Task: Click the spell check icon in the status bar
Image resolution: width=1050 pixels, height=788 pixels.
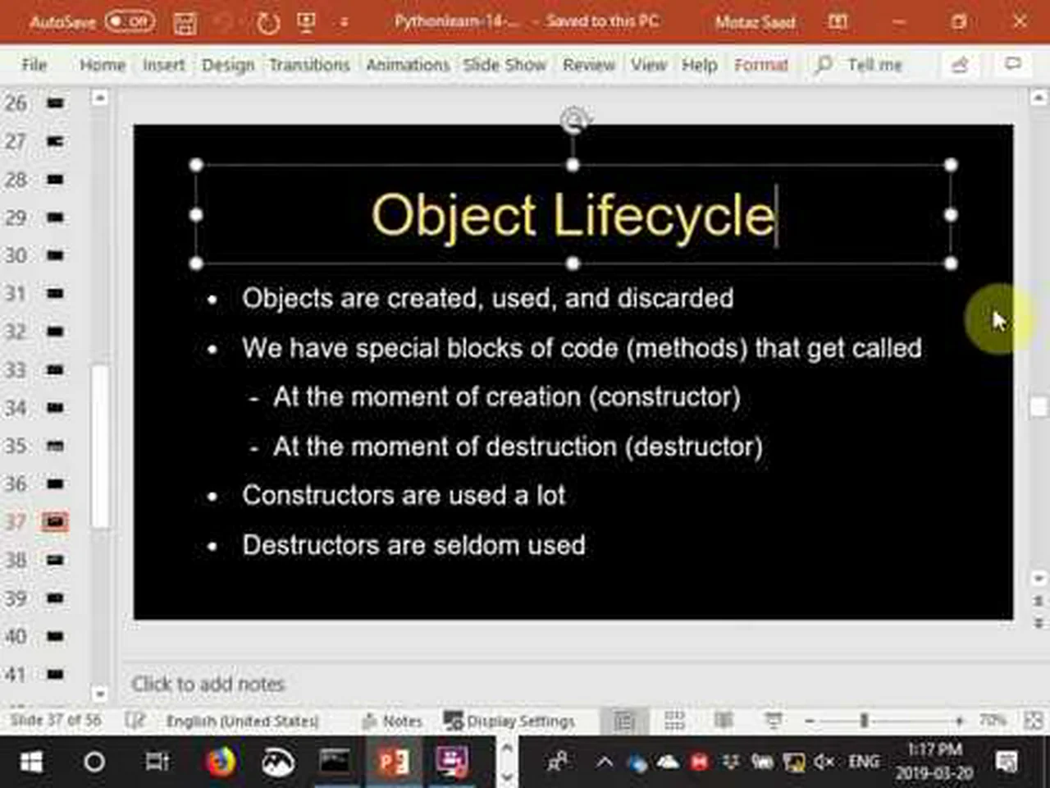Action: click(134, 721)
